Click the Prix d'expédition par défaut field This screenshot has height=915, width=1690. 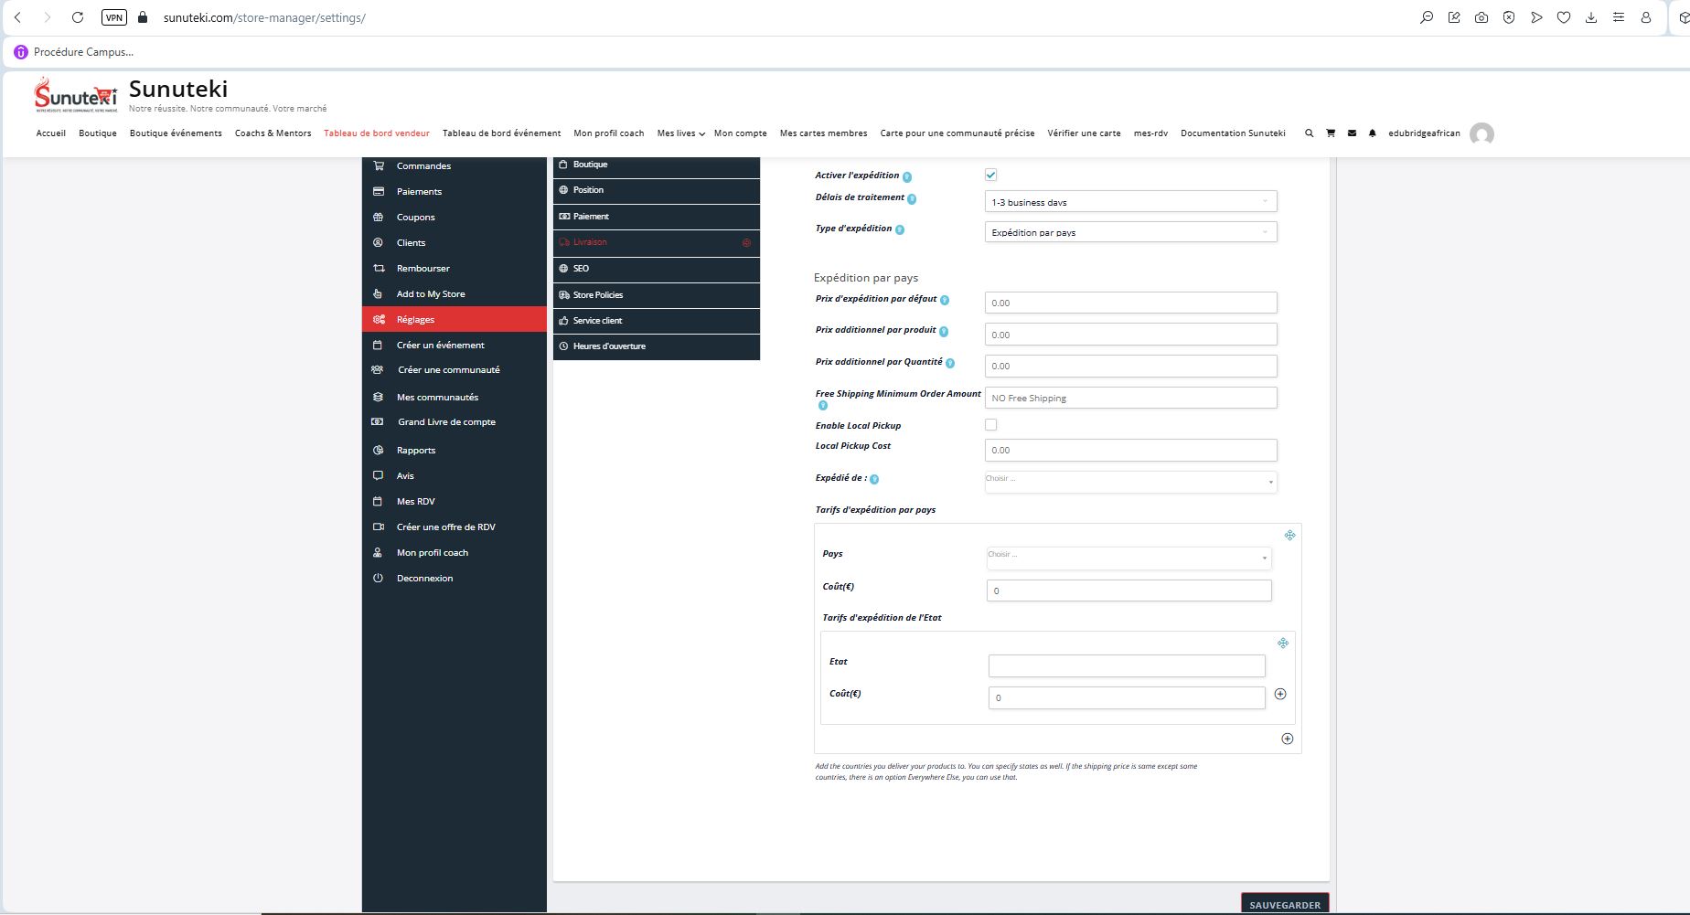point(1130,303)
